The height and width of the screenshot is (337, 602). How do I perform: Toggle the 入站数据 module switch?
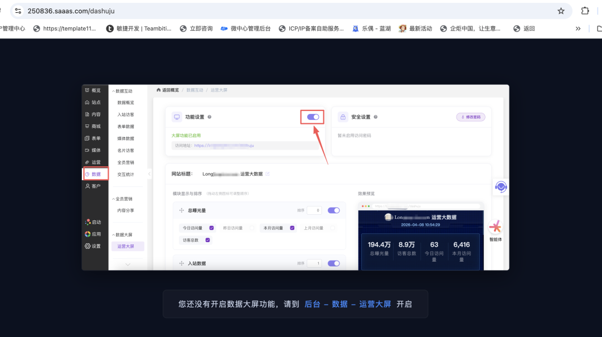[334, 263]
